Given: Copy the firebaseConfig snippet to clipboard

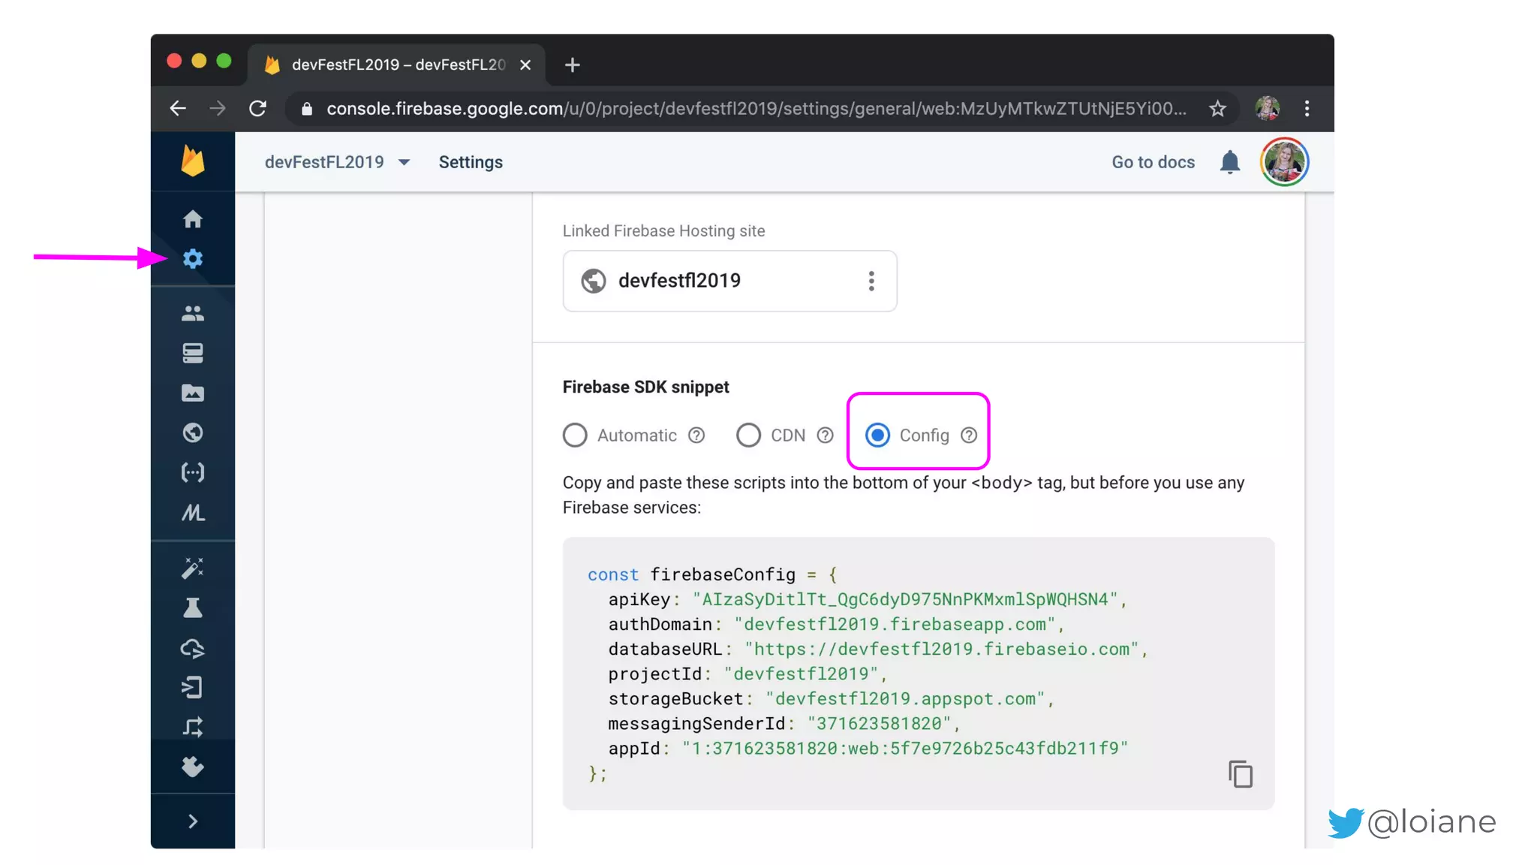Looking at the screenshot, I should [1240, 774].
